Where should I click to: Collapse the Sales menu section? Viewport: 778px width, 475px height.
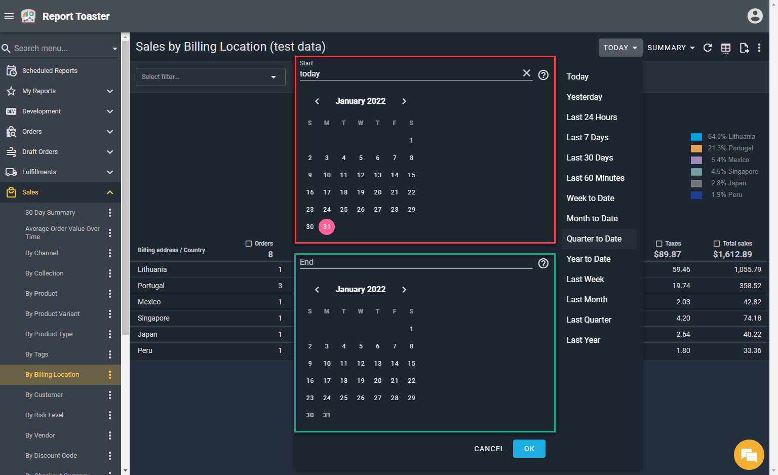(110, 192)
